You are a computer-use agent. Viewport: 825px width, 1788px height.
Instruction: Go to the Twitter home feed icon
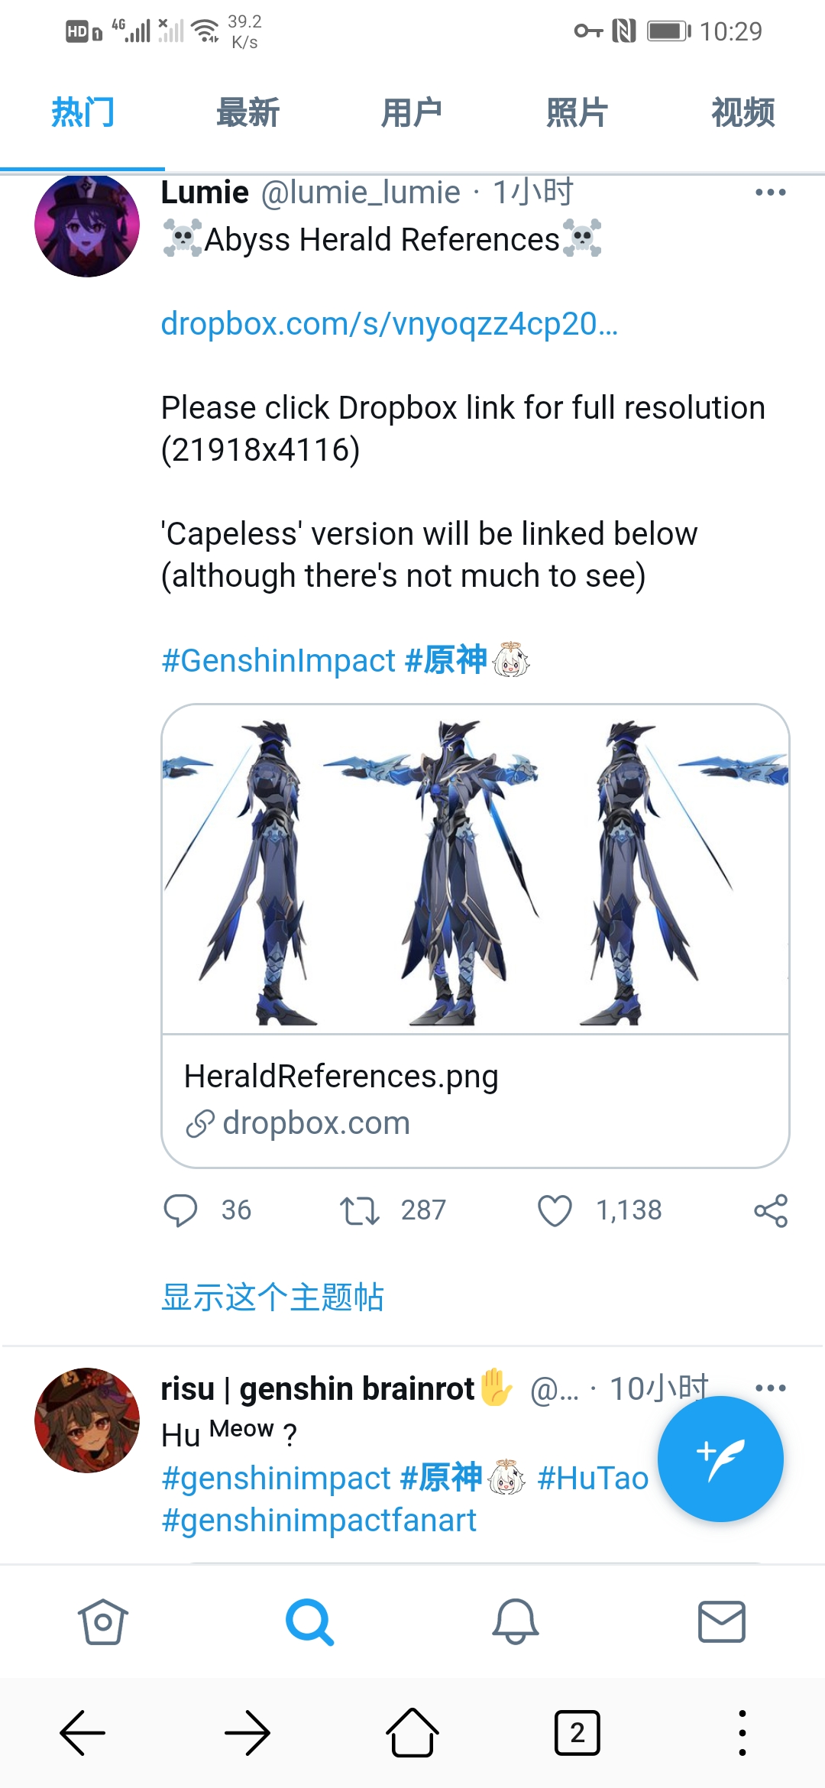click(102, 1621)
